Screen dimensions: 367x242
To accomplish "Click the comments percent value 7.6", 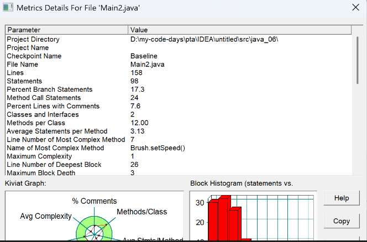I will (x=135, y=106).
